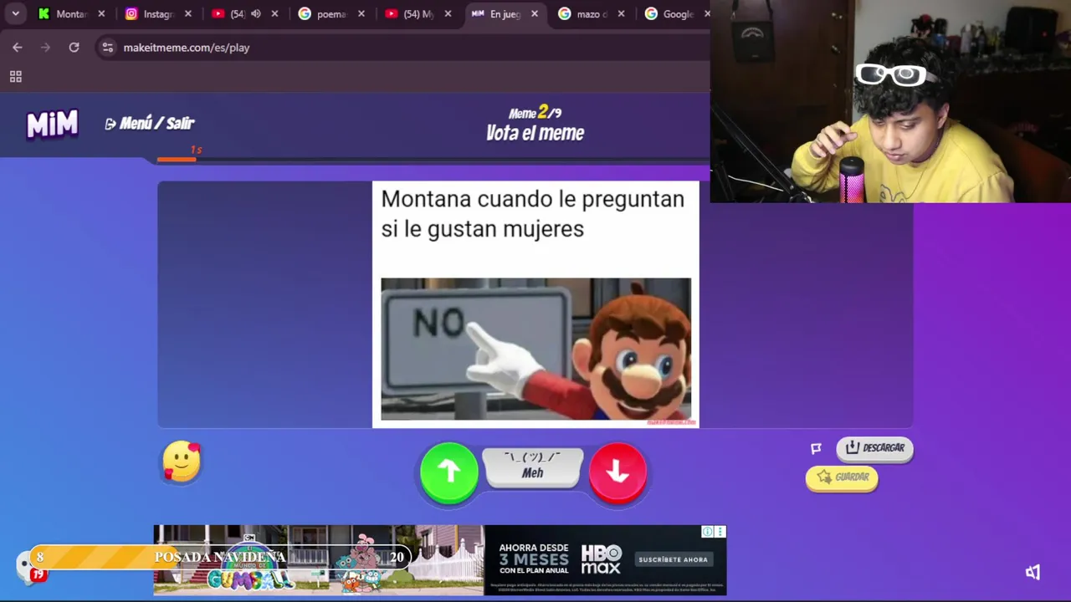Open the ad info icon
Image resolution: width=1071 pixels, height=602 pixels.
(707, 532)
